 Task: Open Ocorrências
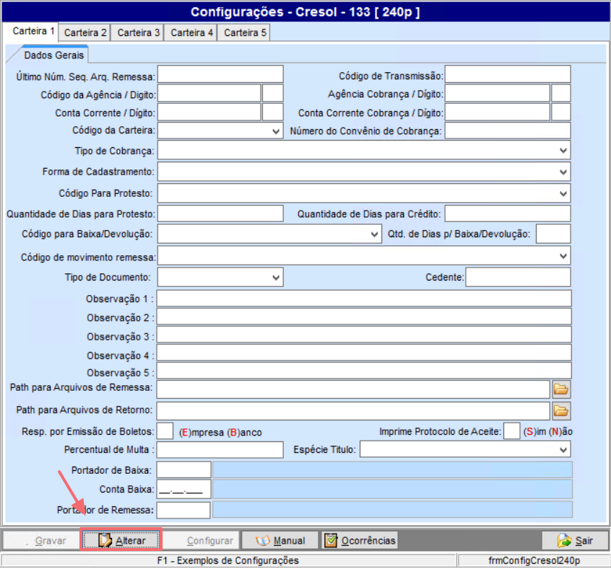[x=360, y=540]
